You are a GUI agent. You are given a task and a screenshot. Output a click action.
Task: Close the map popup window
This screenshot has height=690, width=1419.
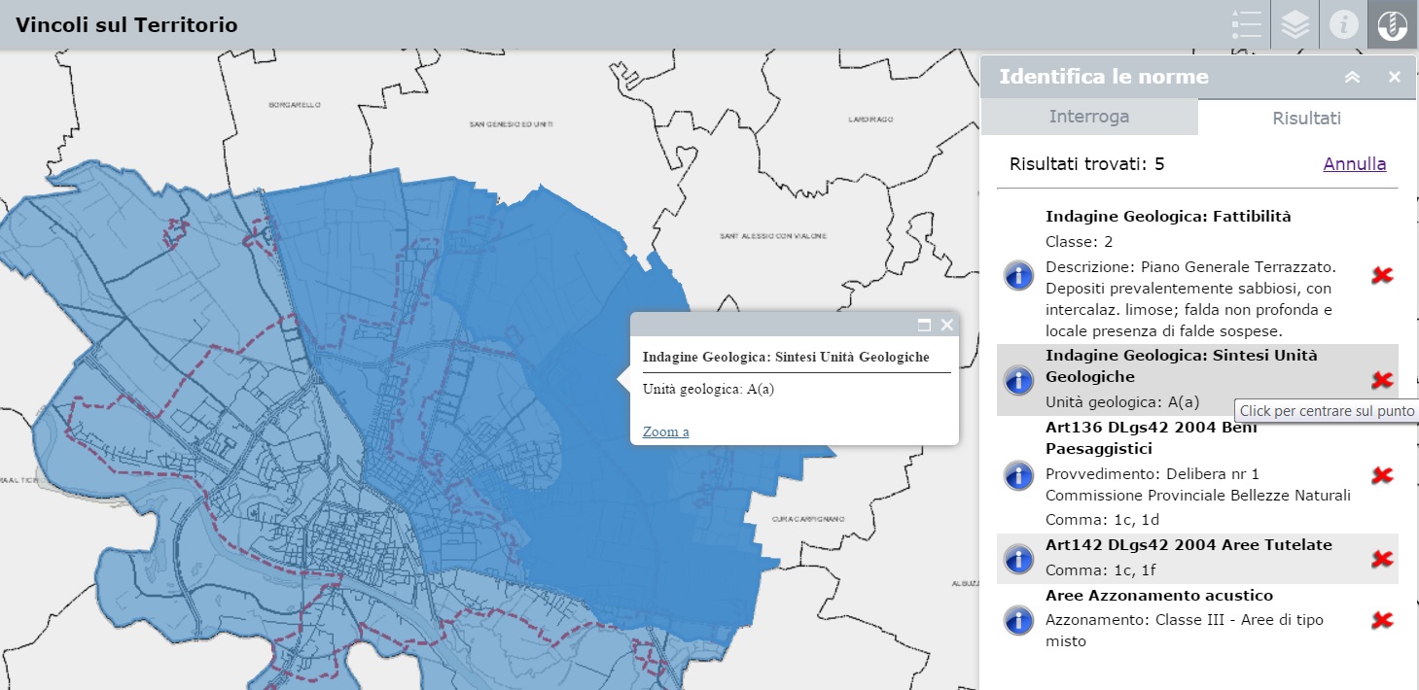[x=946, y=325]
